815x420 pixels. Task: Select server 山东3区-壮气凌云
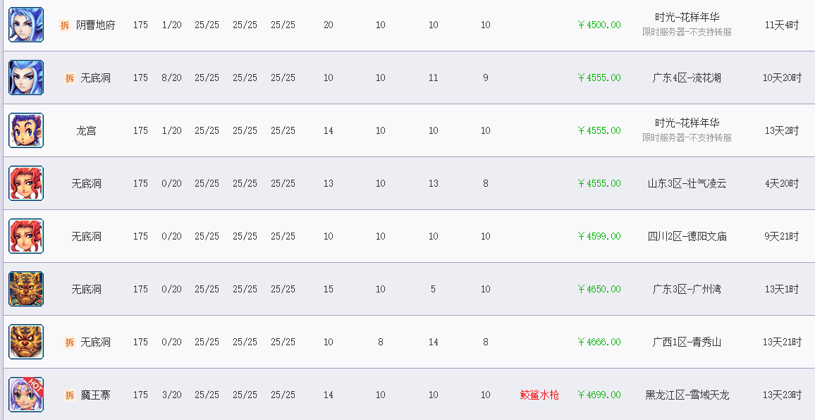tap(687, 183)
